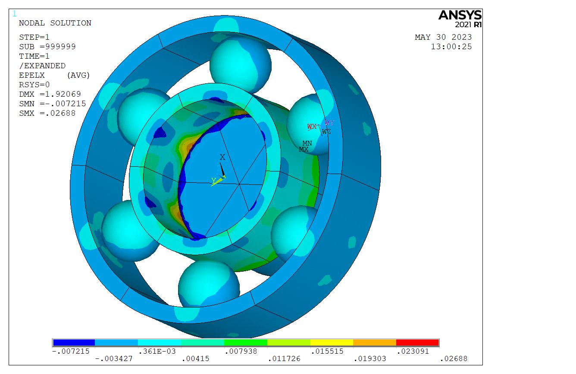
Task: Click the DMX =1.92069 value
Action: click(x=50, y=94)
